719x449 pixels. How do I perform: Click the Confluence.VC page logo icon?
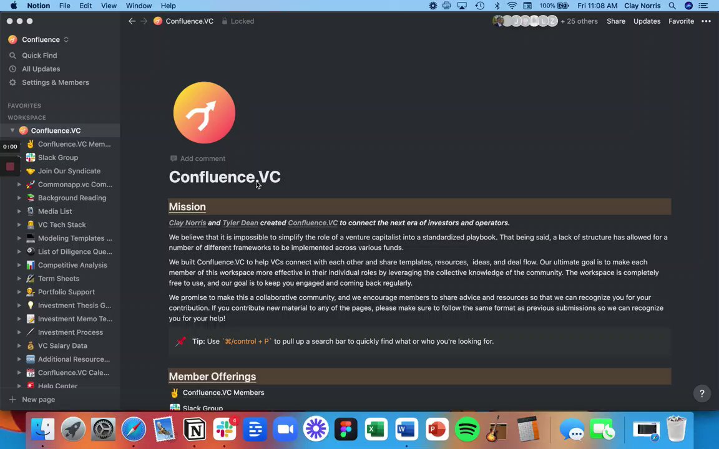204,113
